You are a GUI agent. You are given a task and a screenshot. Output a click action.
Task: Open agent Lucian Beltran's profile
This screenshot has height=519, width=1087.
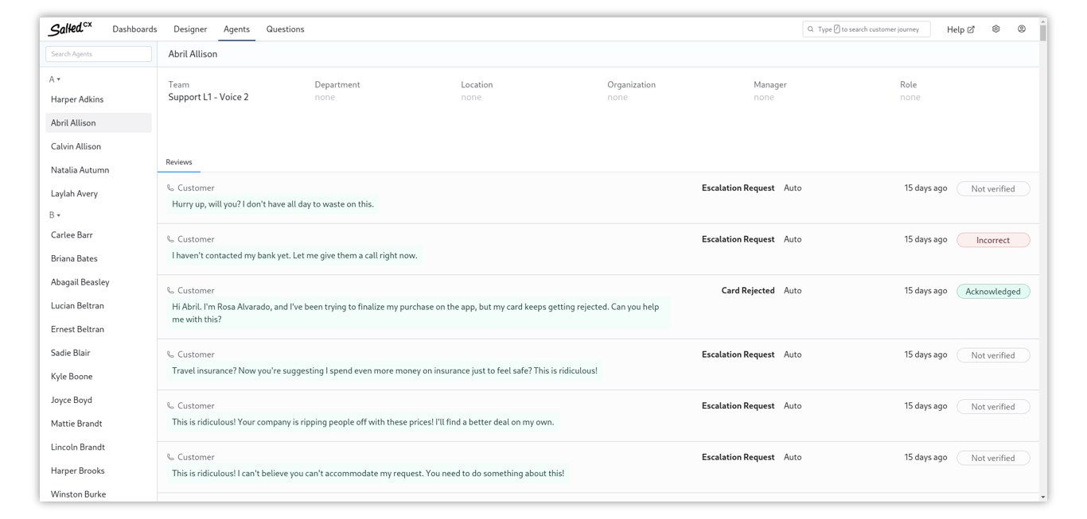coord(77,306)
